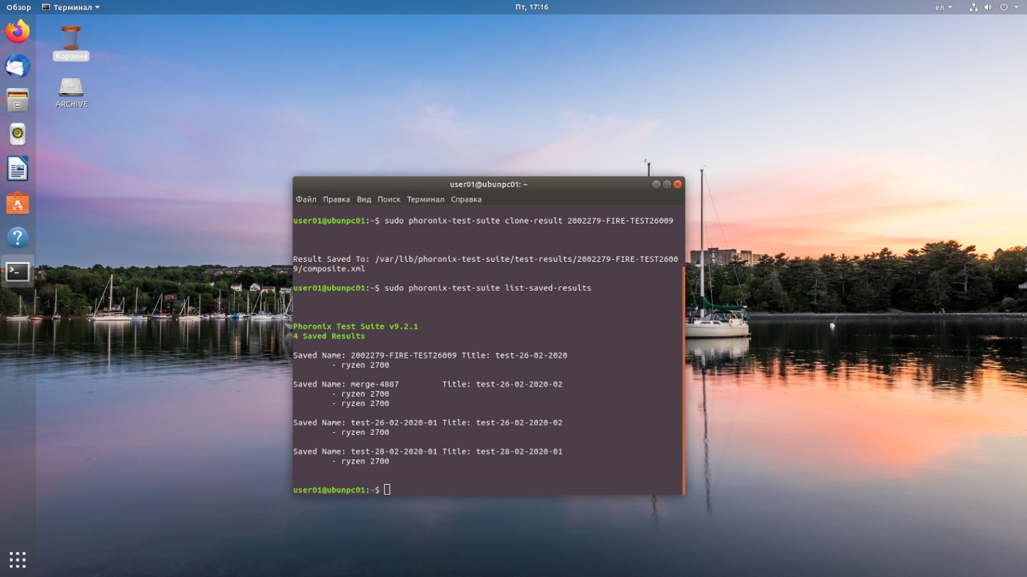This screenshot has width=1027, height=577.
Task: Open the Правка menu in terminal
Action: (x=337, y=199)
